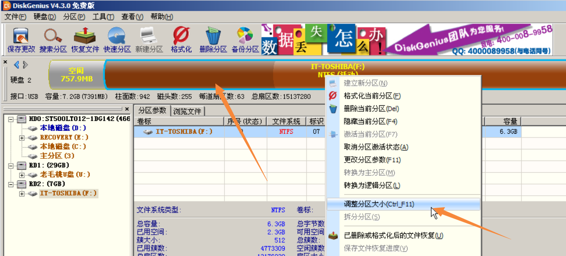Viewport: 566px width, 256px height.
Task: Collapse the RD1:(29GB) disk node
Action: point(12,165)
